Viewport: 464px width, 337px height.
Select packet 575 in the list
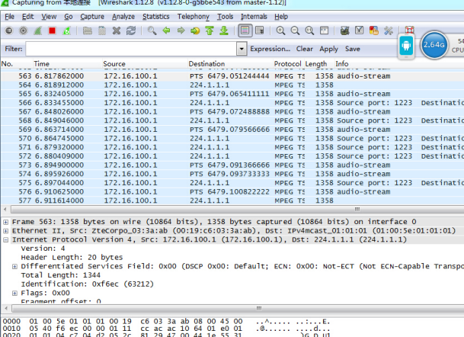coord(232,183)
